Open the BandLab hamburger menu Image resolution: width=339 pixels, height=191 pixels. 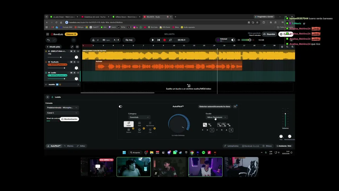(x=47, y=34)
